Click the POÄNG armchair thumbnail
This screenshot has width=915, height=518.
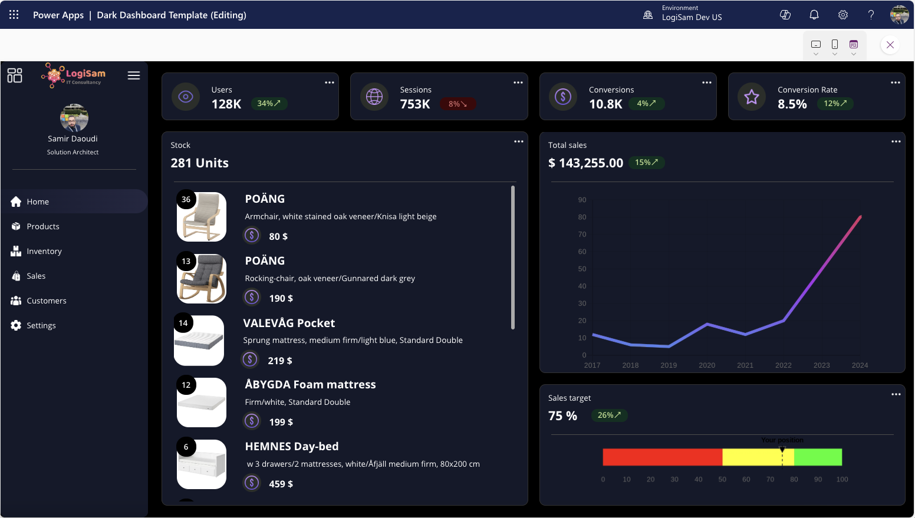(x=201, y=217)
